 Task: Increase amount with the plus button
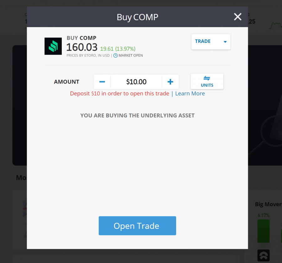coord(170,82)
